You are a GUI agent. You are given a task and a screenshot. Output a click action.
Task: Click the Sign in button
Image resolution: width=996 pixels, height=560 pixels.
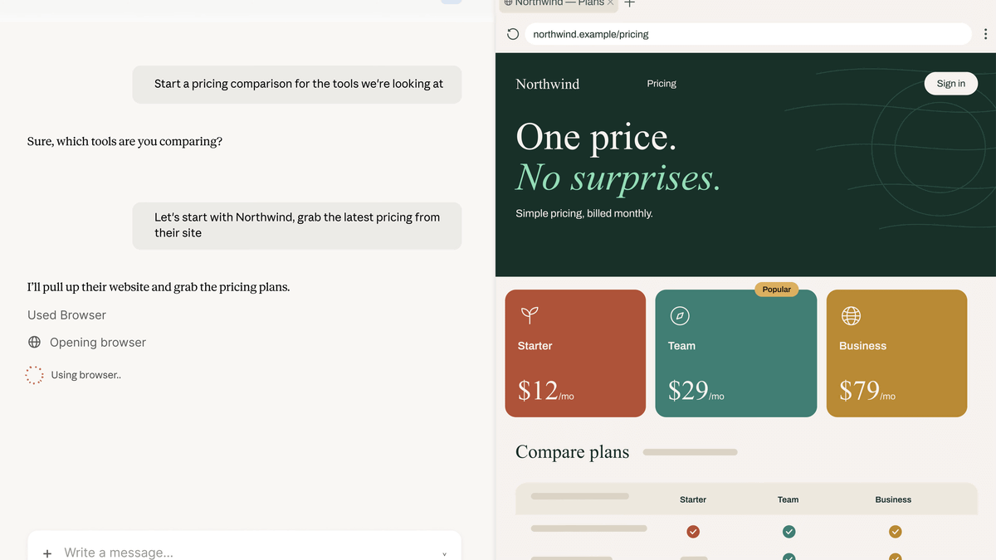951,84
